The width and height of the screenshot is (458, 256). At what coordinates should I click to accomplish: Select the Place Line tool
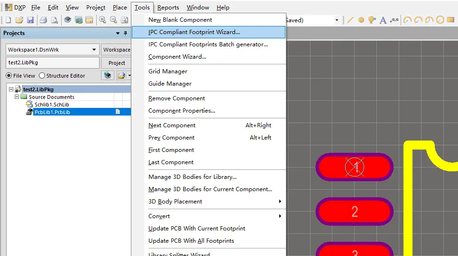tap(350, 20)
